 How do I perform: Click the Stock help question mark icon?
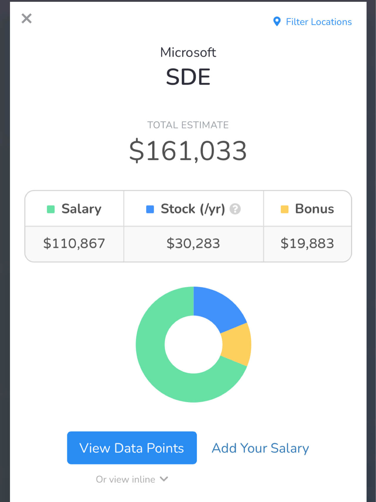(x=235, y=209)
